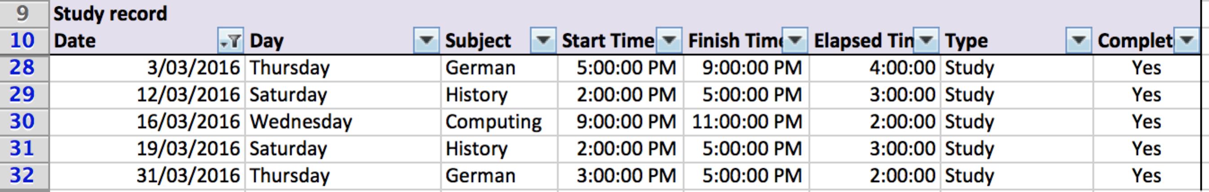Expand the Elapsed Time filter dropdown
This screenshot has height=192, width=1209.
tap(926, 41)
